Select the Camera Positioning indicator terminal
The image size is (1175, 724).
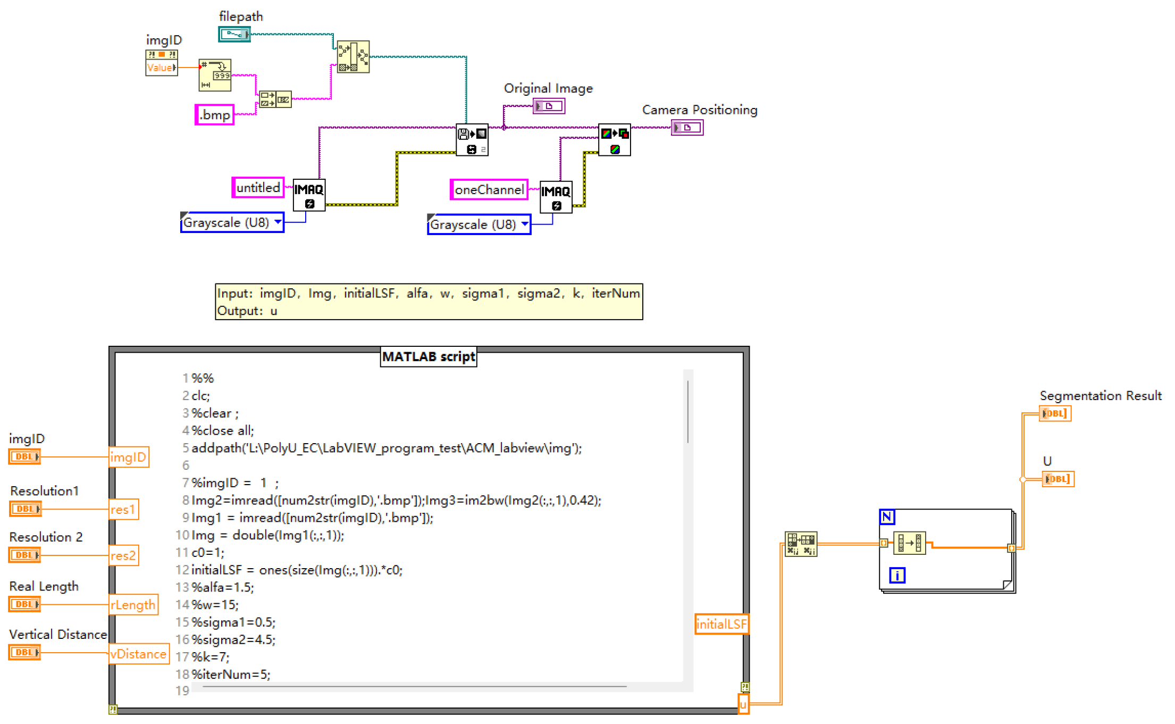687,128
